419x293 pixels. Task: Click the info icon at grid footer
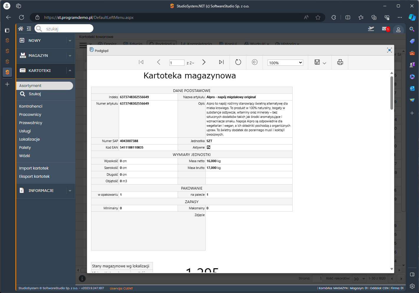(82, 278)
